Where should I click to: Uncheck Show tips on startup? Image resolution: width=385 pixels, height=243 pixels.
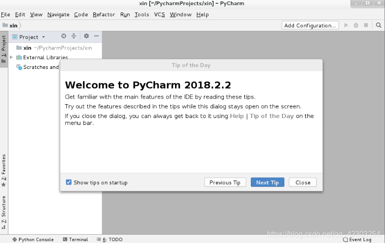point(69,182)
